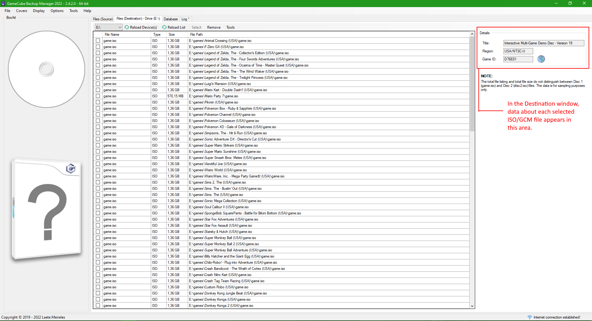Click the Game ID field showing D76E01
Screen dimensions: 592x321
coord(518,59)
